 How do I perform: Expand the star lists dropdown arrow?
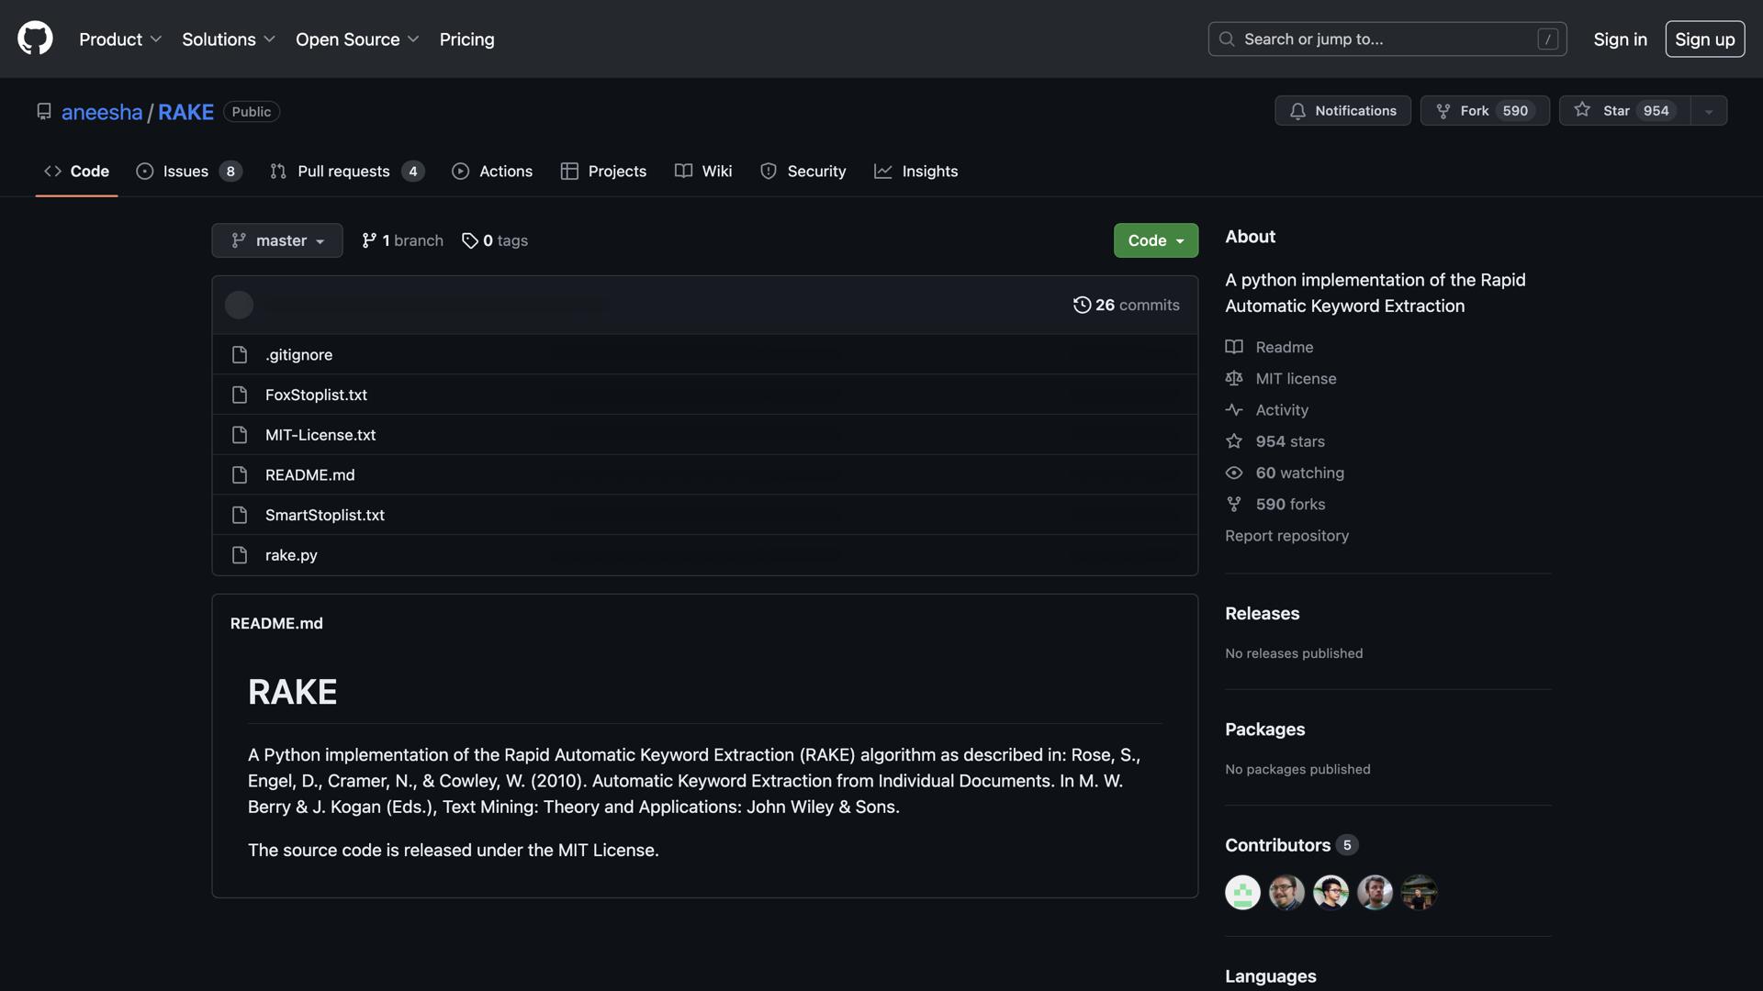pyautogui.click(x=1709, y=111)
